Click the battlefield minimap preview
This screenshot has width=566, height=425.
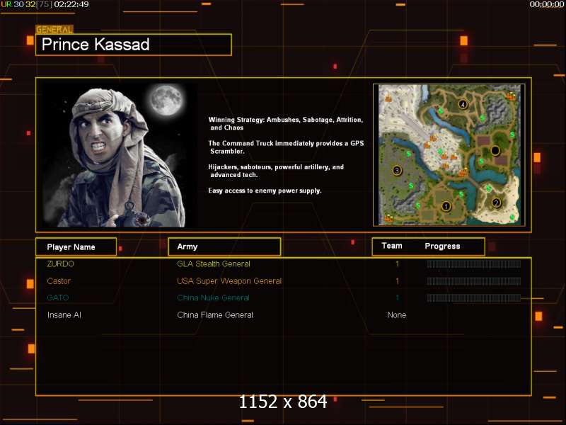click(449, 155)
